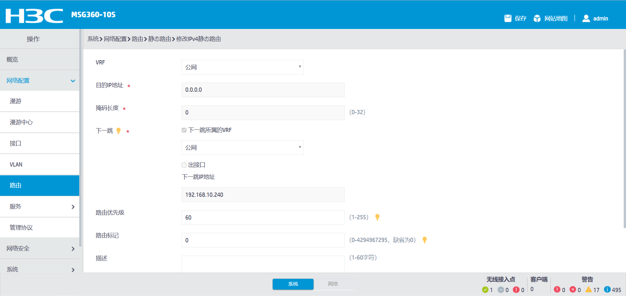
Task: Click the 修改IPv4静态路由 breadcrumb text
Action: [199, 39]
